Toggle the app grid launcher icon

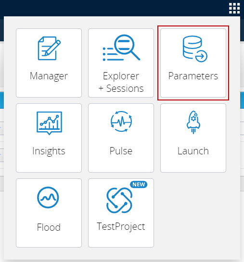click(234, 8)
